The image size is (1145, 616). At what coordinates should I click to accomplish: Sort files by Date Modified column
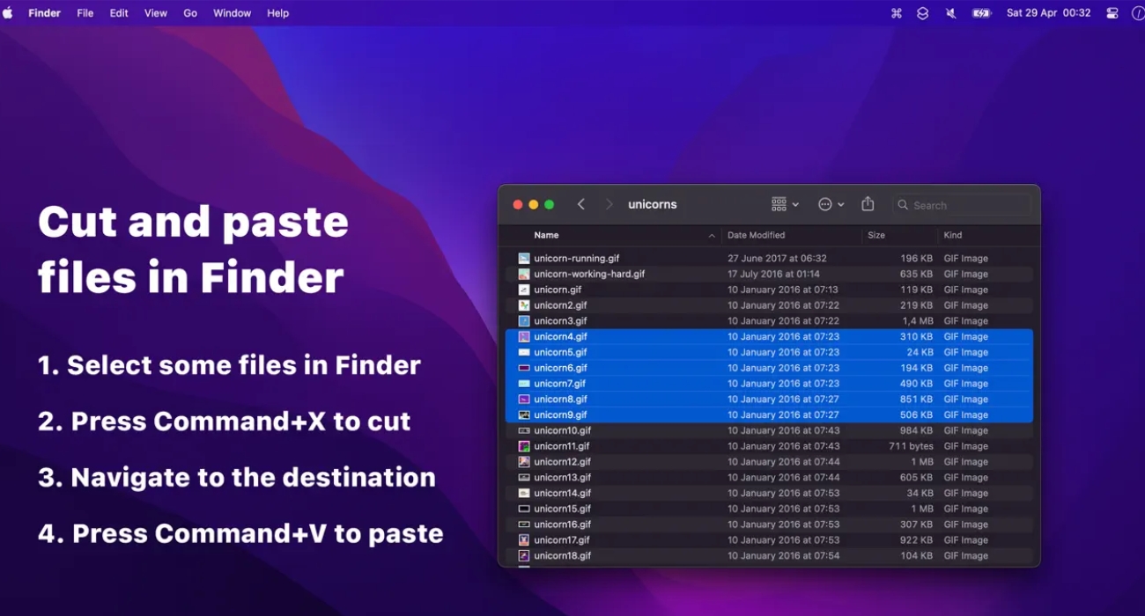click(755, 235)
